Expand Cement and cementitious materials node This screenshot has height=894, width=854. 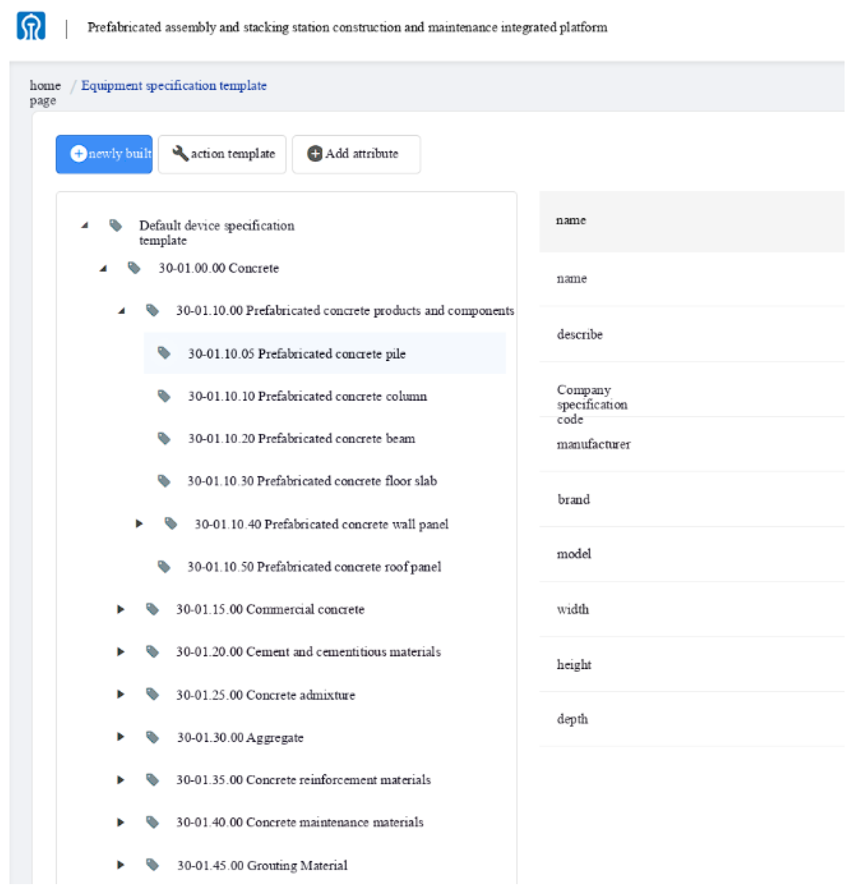tap(121, 652)
